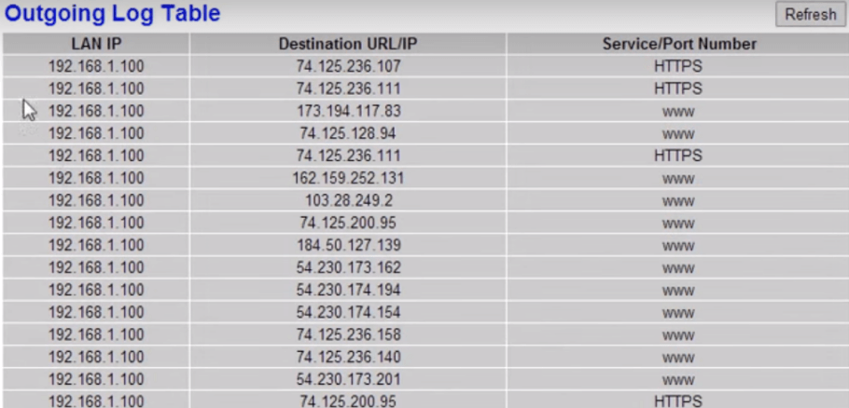Select destination IP 74.125.236.158
Viewport: 849px width, 408px height.
(348, 335)
